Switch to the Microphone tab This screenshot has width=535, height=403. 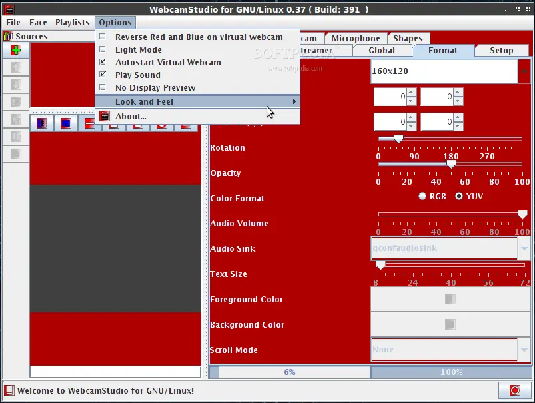click(x=356, y=38)
